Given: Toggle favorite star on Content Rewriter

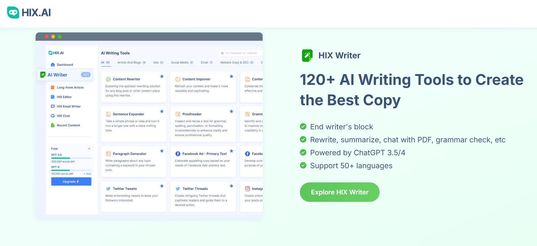Looking at the screenshot, I should pos(162,76).
